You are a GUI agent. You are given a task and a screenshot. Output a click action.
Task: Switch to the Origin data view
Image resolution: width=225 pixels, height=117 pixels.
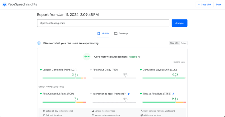tap(183, 43)
